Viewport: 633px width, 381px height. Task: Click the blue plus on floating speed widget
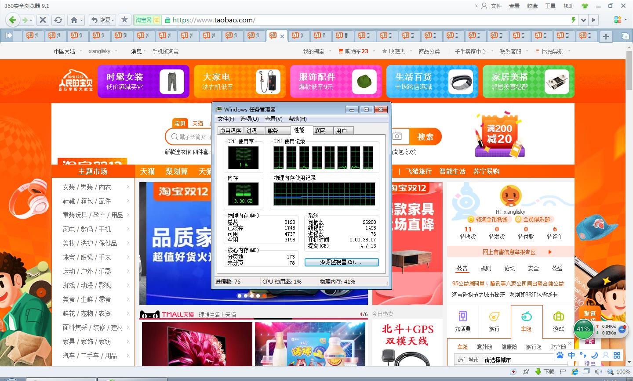(622, 329)
